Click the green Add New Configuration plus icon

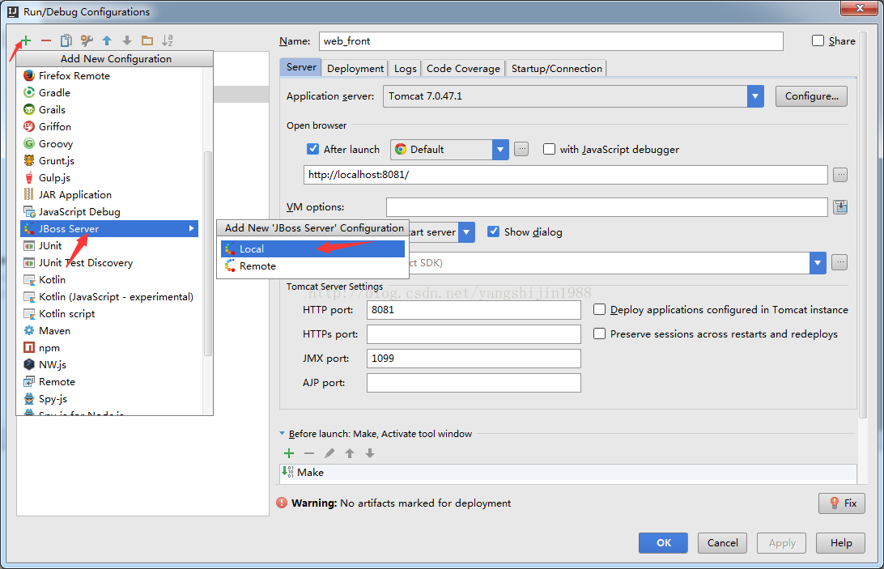click(x=25, y=40)
